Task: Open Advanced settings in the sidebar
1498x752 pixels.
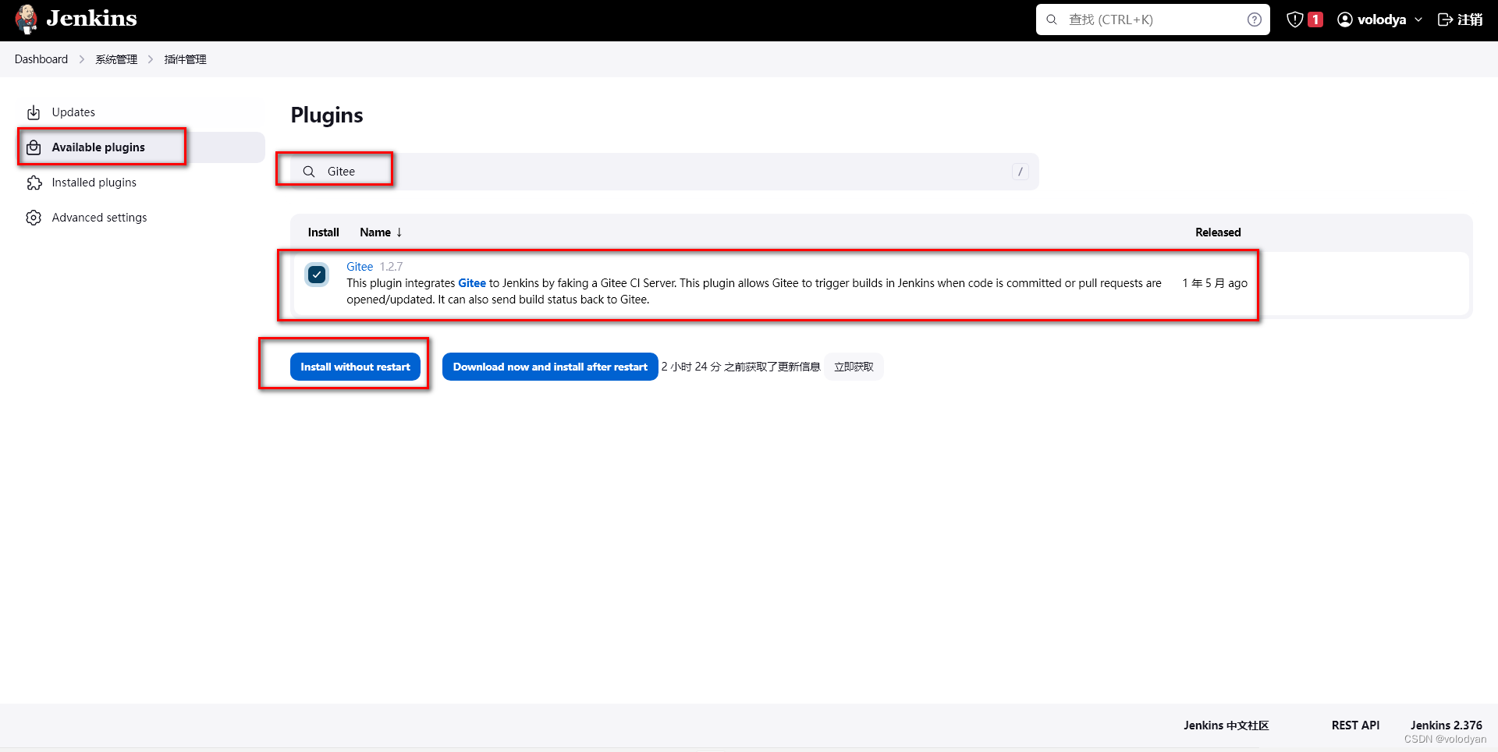Action: [x=140, y=218]
